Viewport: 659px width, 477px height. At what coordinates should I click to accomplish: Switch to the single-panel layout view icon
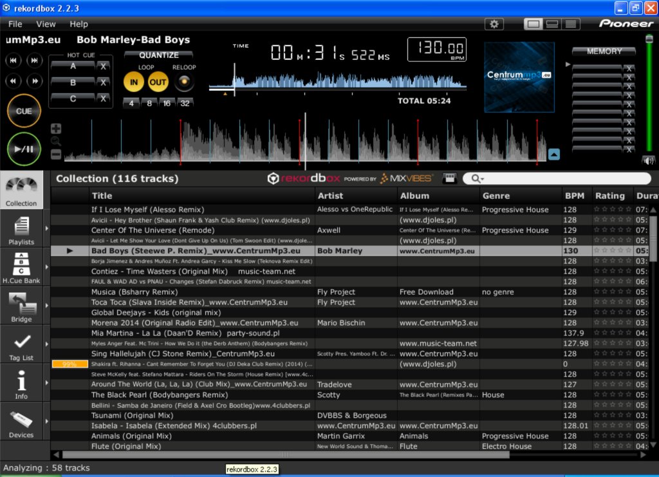pyautogui.click(x=533, y=24)
